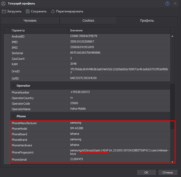Viewport: 181px width, 177px height.
Task: Collapse the Operator group
Action: coord(13,86)
